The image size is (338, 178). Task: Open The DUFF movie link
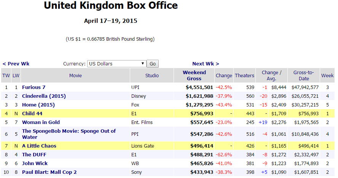pos(32,155)
